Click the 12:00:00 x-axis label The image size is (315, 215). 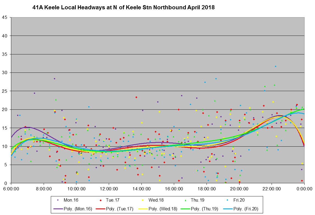[x=109, y=188]
